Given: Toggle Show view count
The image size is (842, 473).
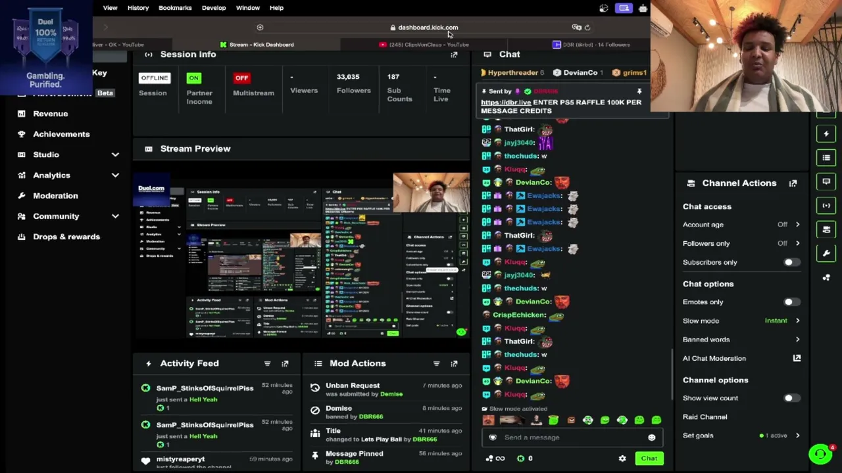Looking at the screenshot, I should [791, 398].
